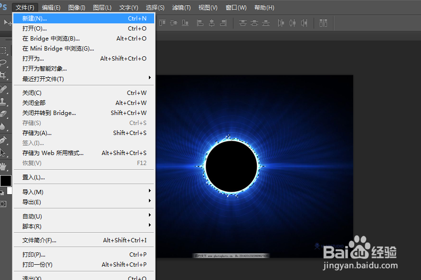Select the Clone Stamp tool
Screen dimensions: 421x280
pos(3,102)
